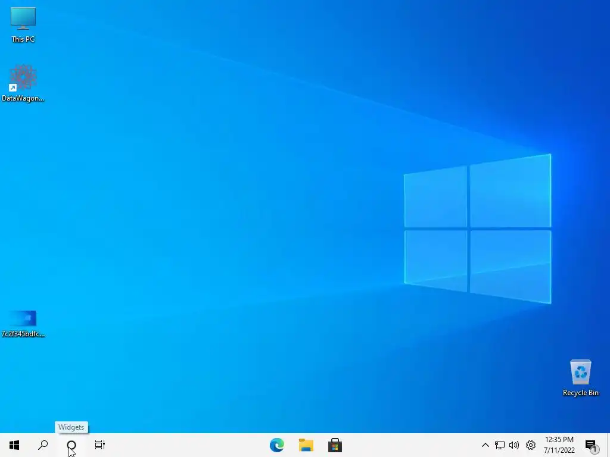Open the Action Center notifications icon
Screen dimensions: 610x457
pyautogui.click(x=591, y=445)
